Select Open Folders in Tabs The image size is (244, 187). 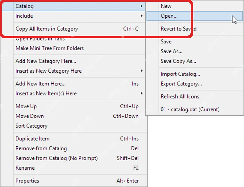[73, 39]
